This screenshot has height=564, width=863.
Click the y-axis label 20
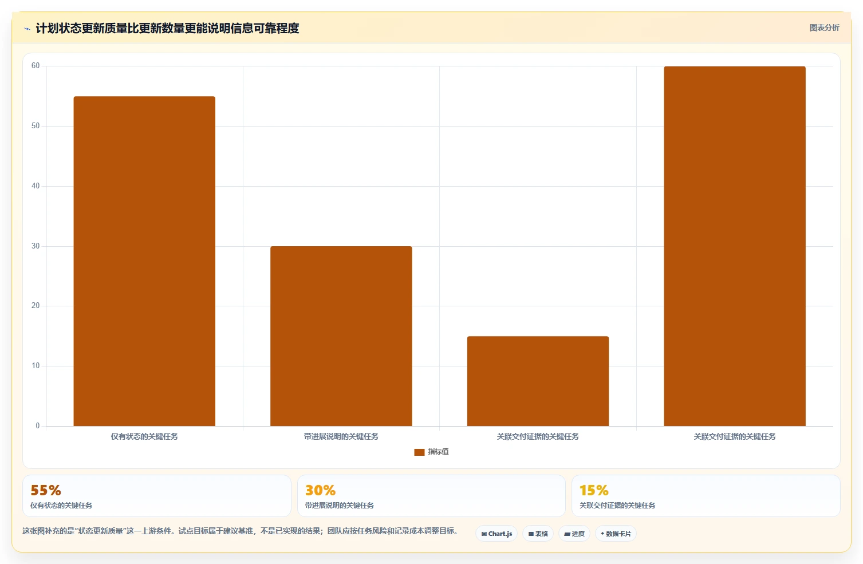click(36, 306)
